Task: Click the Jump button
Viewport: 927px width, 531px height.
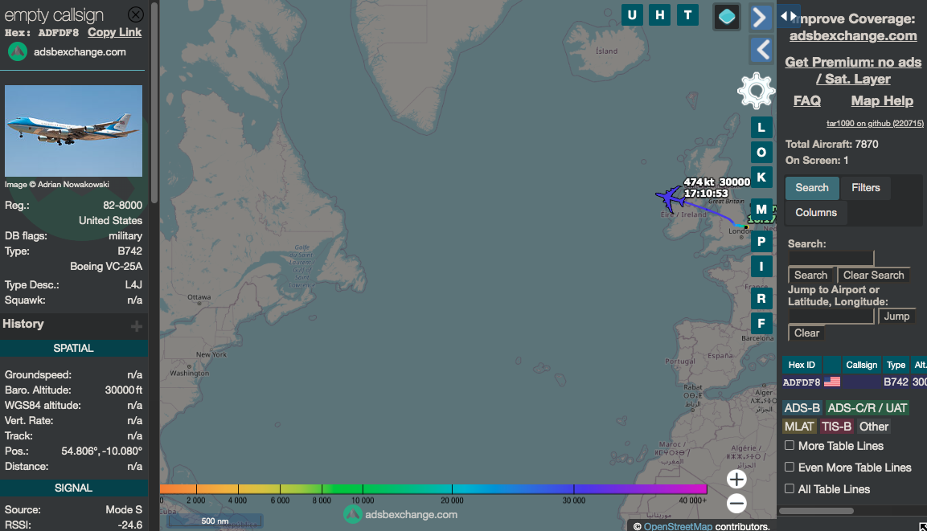Action: click(x=896, y=317)
